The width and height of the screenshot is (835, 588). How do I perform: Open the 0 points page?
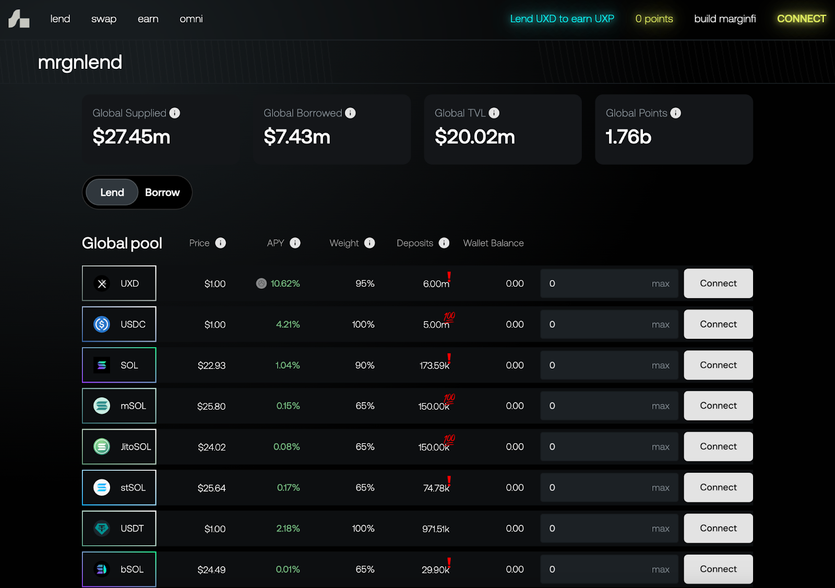click(654, 19)
